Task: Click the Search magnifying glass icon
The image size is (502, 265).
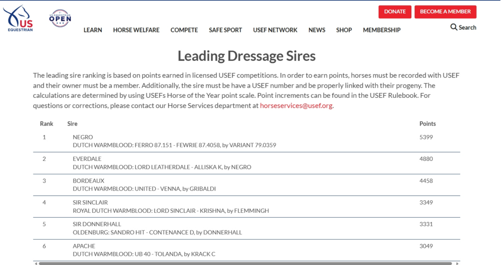Action: [x=454, y=27]
